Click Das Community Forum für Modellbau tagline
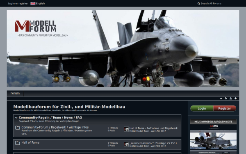 tap(43, 35)
